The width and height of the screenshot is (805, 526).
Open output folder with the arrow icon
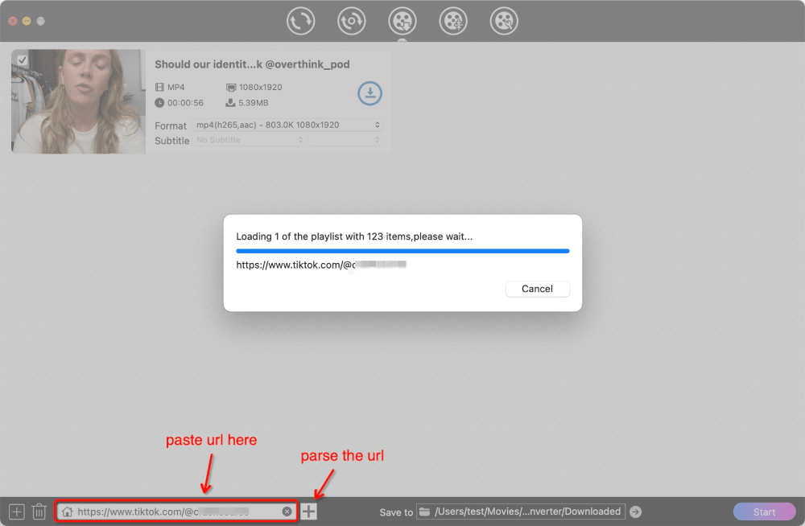tap(636, 512)
